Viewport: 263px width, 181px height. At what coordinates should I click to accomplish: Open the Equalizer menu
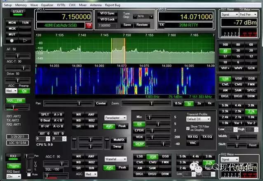[47, 5]
